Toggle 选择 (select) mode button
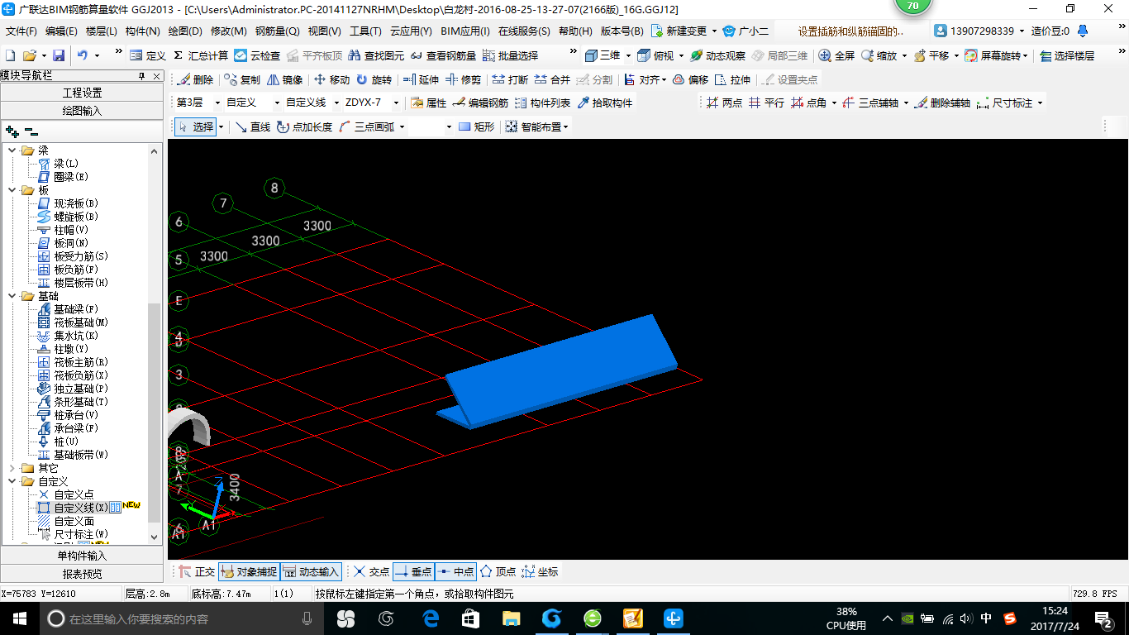This screenshot has height=635, width=1129. click(195, 127)
